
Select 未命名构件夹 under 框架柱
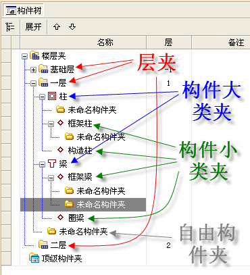click(x=101, y=137)
